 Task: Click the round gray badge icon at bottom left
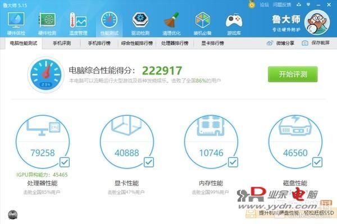point(13,215)
